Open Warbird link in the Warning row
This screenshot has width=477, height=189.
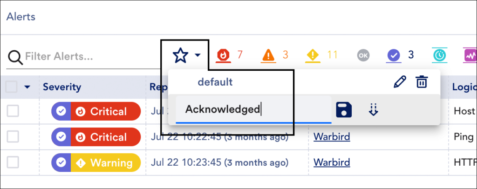332,162
